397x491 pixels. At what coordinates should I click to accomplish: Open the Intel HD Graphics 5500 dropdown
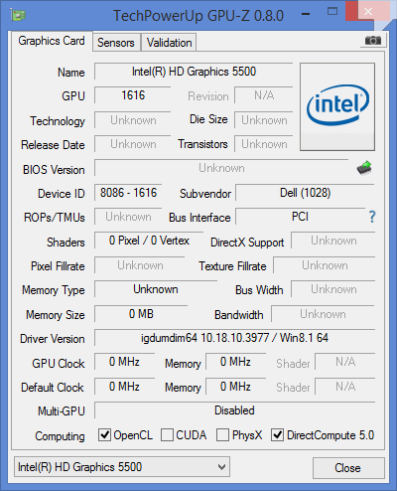(122, 467)
